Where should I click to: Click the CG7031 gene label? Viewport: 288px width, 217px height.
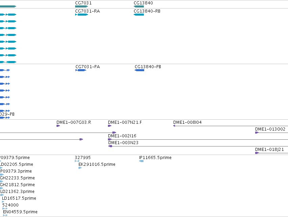pos(83,3)
